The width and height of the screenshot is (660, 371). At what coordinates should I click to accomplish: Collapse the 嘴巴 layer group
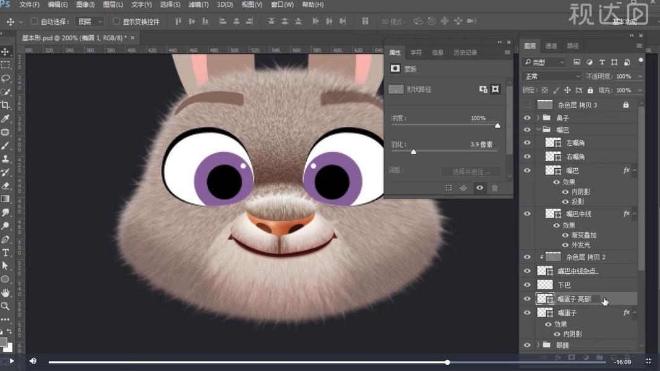(x=538, y=130)
